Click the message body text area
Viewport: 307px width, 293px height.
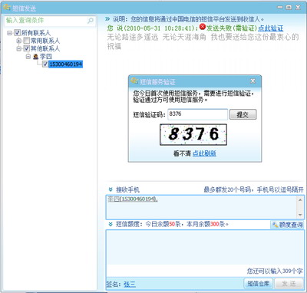[x=205, y=247]
